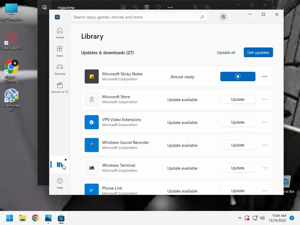
Task: Update Windows Sound Recorder
Action: coord(238,145)
